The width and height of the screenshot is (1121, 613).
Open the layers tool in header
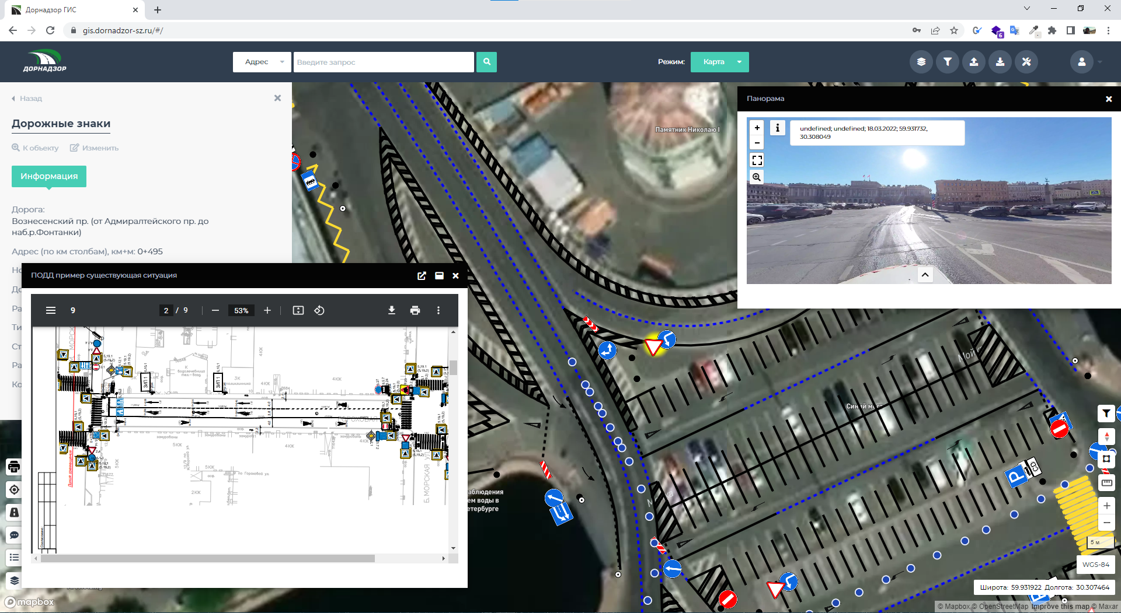pyautogui.click(x=921, y=62)
